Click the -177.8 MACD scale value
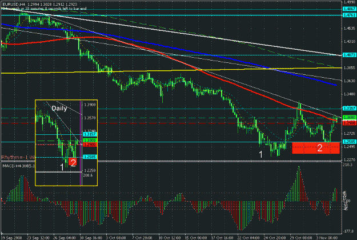Image resolution: width=357 pixels, height=240 pixels. (348, 231)
